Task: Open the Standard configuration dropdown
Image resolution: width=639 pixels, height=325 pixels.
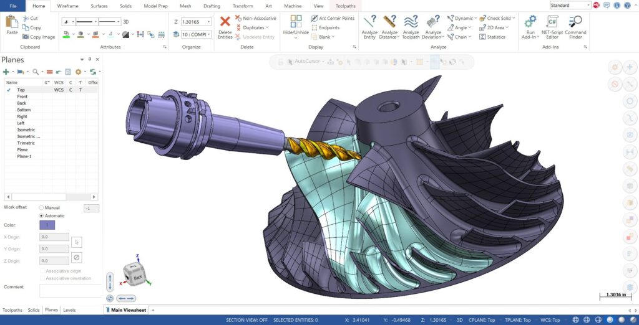Action: (589, 5)
